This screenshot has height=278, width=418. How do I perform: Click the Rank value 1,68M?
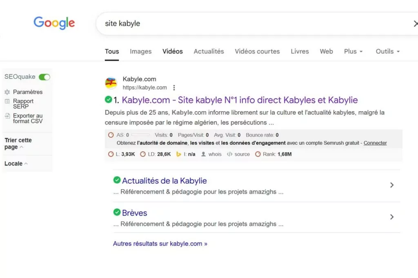coord(285,154)
